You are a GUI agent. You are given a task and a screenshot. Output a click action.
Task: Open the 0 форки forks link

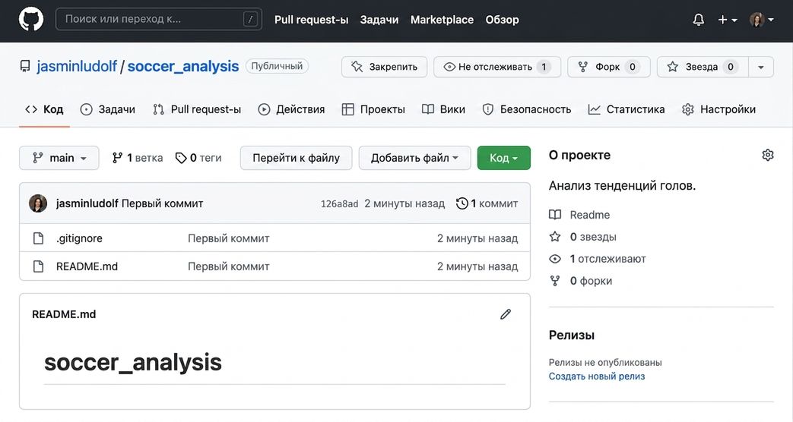(x=581, y=281)
